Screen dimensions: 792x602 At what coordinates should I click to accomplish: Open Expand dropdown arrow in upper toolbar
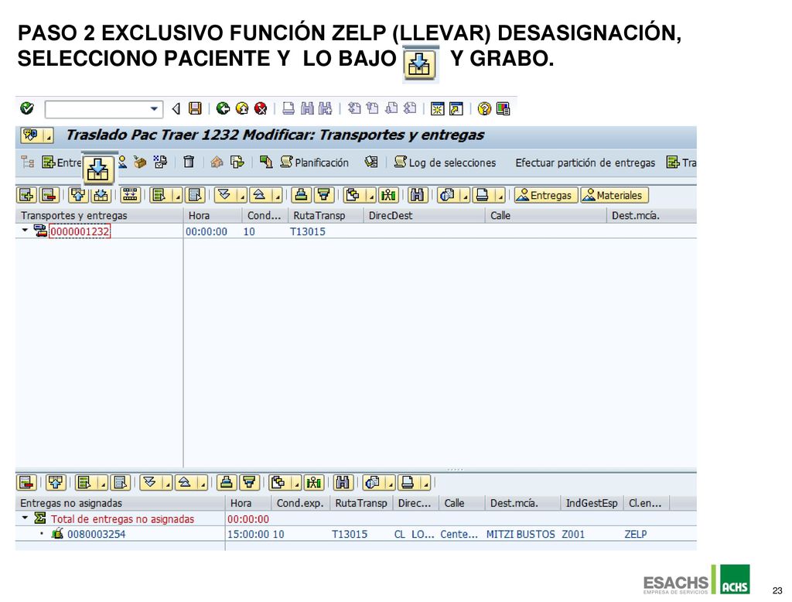(x=242, y=195)
